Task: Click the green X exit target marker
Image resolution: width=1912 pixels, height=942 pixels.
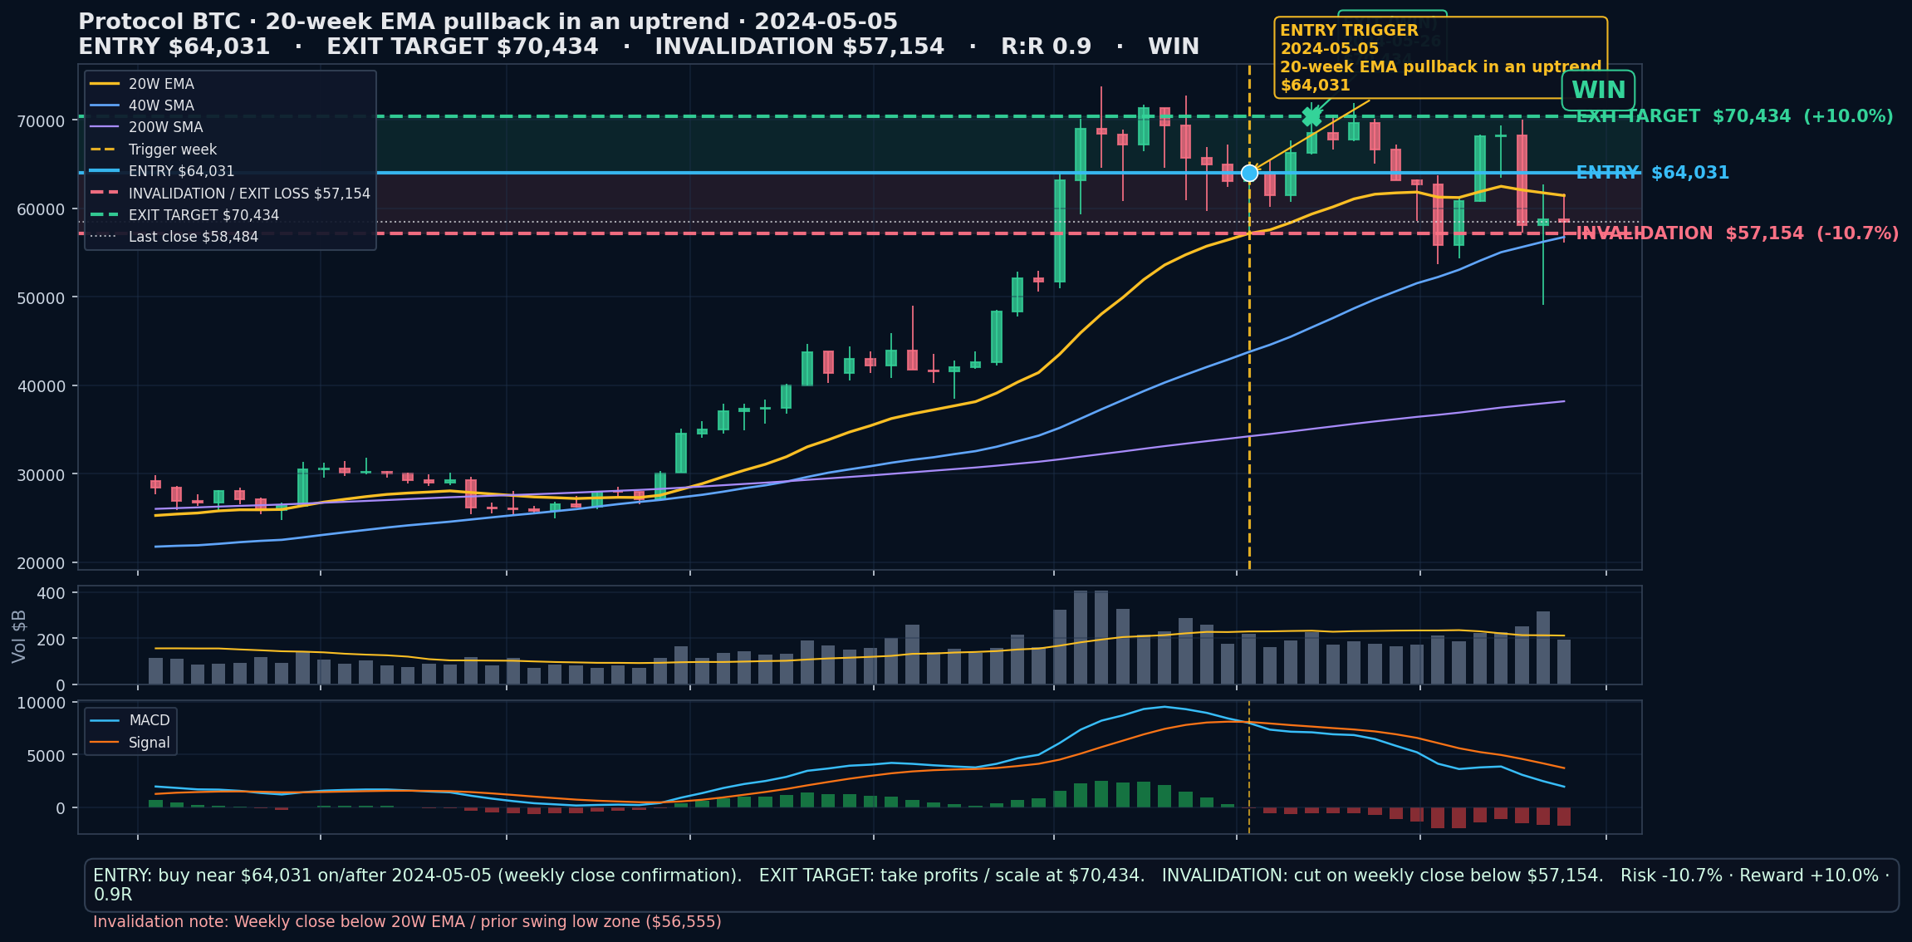Action: [1311, 116]
